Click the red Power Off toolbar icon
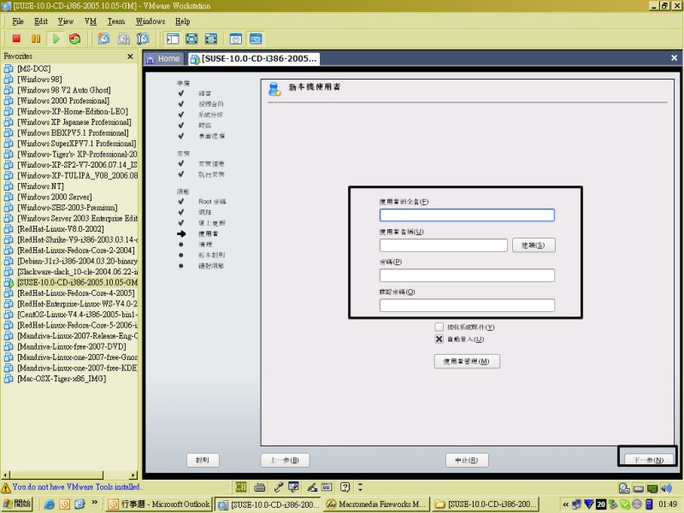 coord(16,38)
